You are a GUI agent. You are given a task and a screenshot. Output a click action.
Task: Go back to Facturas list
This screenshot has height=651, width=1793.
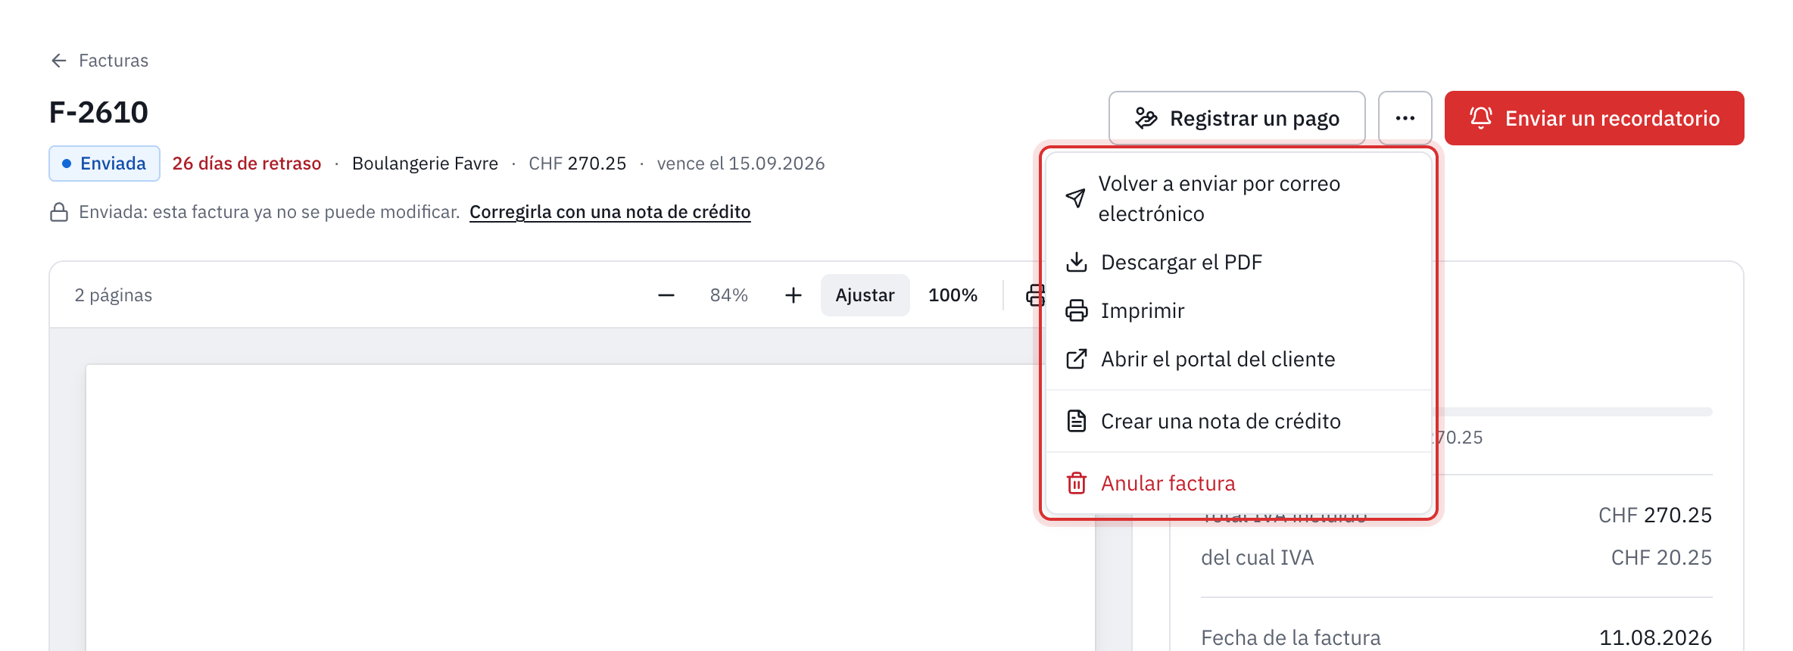(99, 61)
